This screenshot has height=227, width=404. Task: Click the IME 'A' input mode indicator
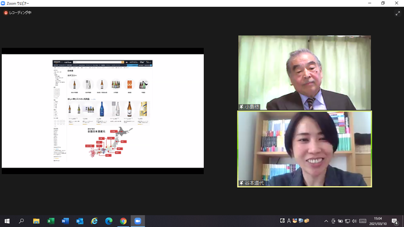point(288,221)
